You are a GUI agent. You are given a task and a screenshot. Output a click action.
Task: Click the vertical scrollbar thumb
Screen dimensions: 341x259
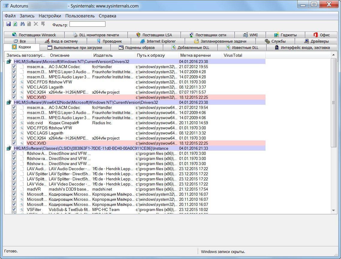334,103
